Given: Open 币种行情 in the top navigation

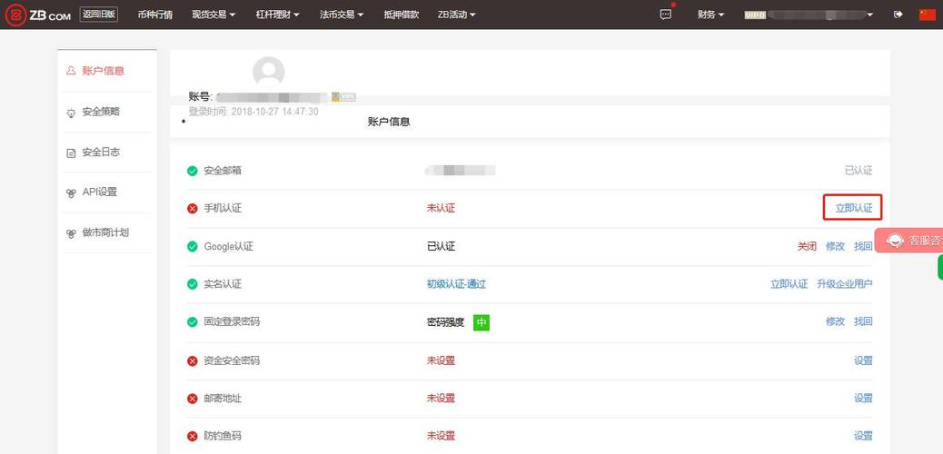Looking at the screenshot, I should coord(155,15).
